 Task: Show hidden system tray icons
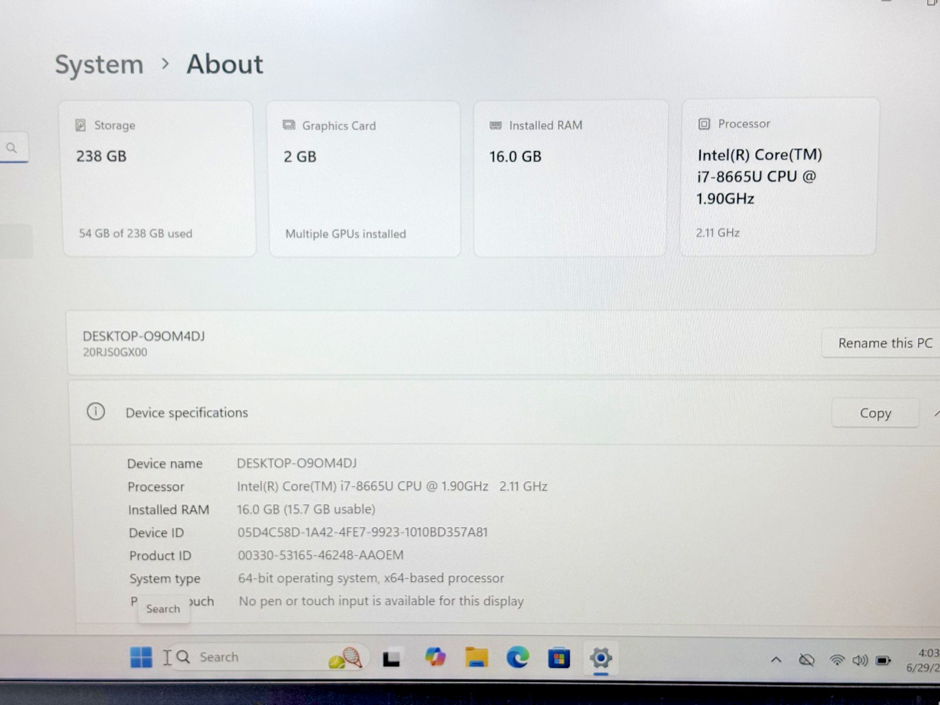(x=776, y=660)
